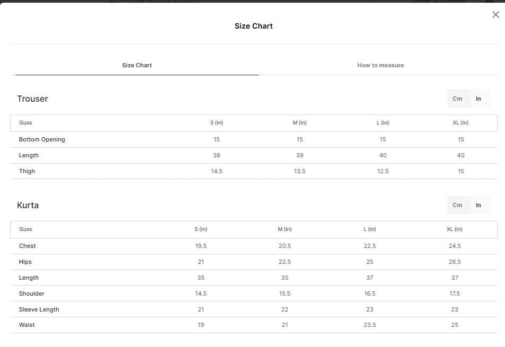Screen dimensions: 505x347
Task: Close the Size Chart dialog
Action: tap(495, 14)
